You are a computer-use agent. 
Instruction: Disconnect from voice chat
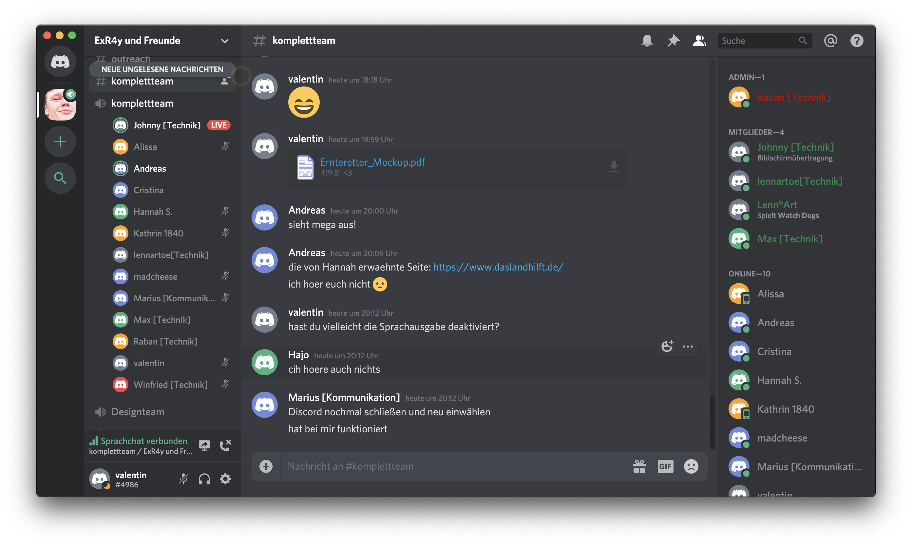(x=225, y=445)
